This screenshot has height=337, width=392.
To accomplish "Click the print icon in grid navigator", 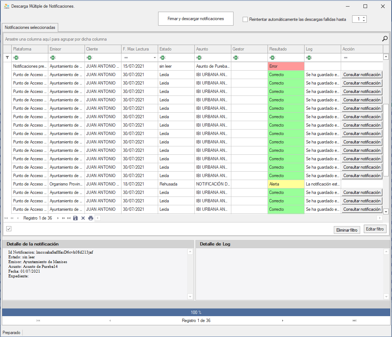I will pyautogui.click(x=91, y=218).
